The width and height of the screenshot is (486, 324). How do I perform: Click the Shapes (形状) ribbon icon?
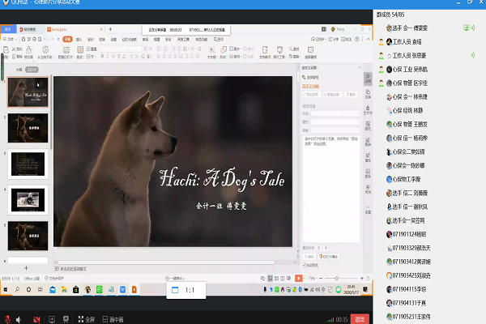tap(224, 52)
